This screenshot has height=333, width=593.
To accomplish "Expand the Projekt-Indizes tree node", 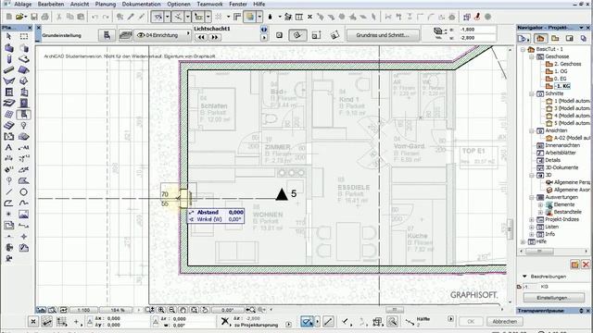I will [532, 220].
